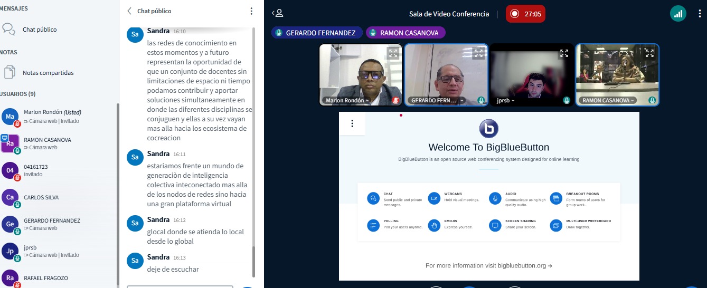The width and height of the screenshot is (707, 288).
Task: Open the Notas compartidas document icon
Action: pos(9,72)
